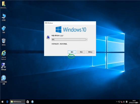Click the 关闭 Windows dialog title bar
The height and width of the screenshot is (104, 140).
point(70,23)
